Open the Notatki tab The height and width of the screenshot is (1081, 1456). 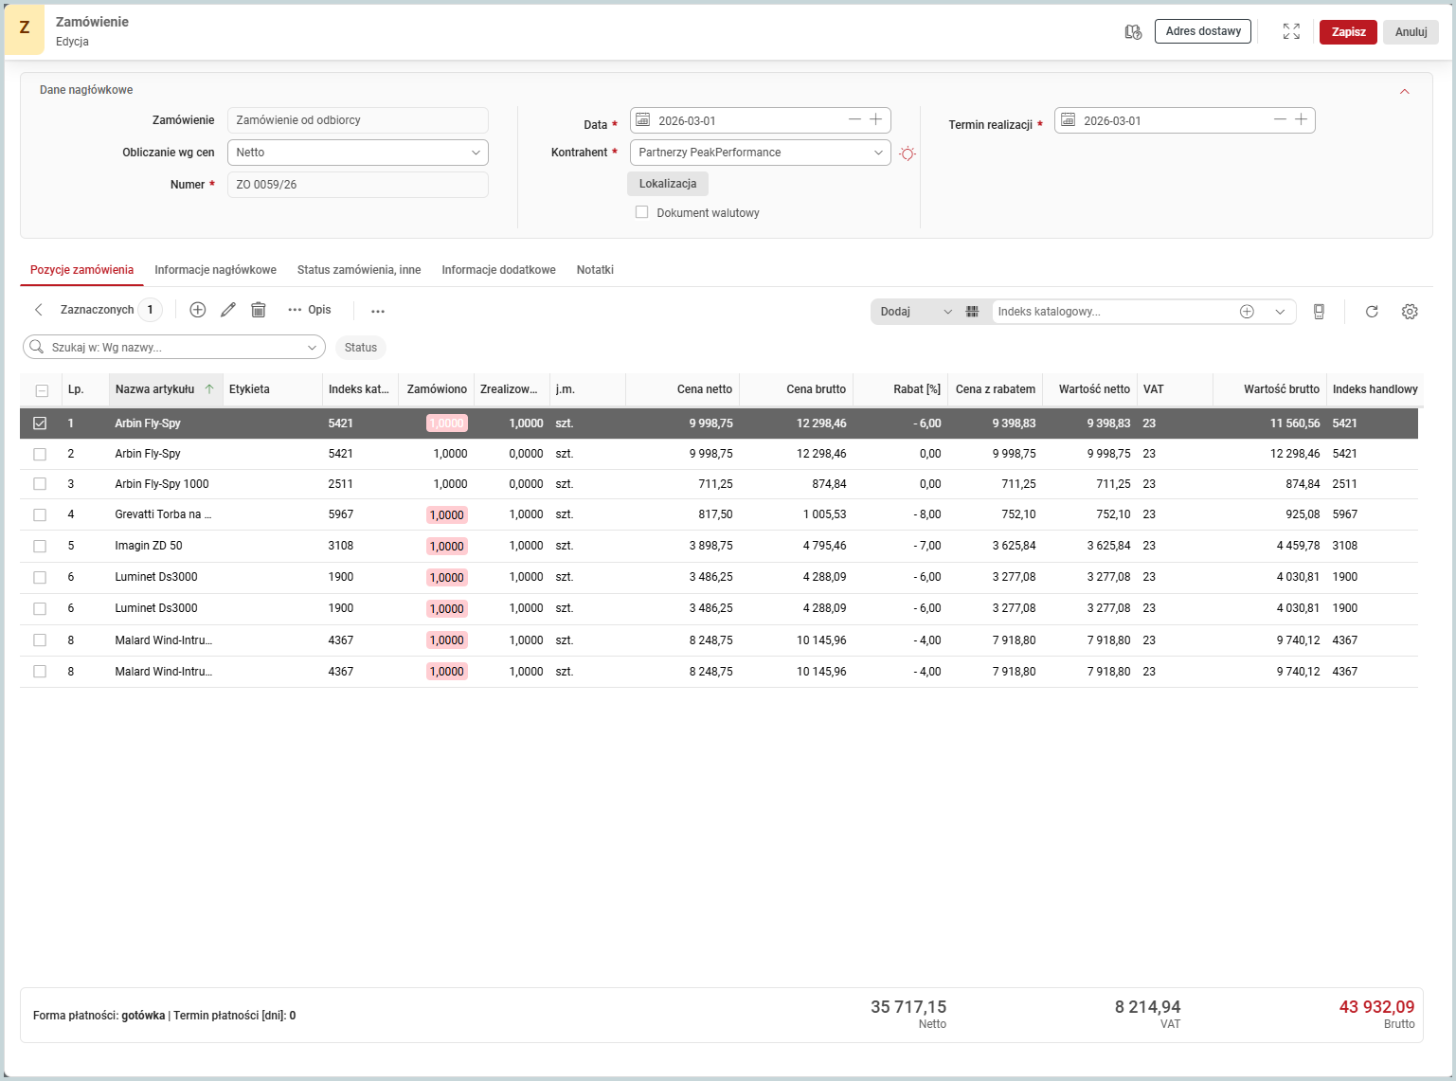pos(595,270)
